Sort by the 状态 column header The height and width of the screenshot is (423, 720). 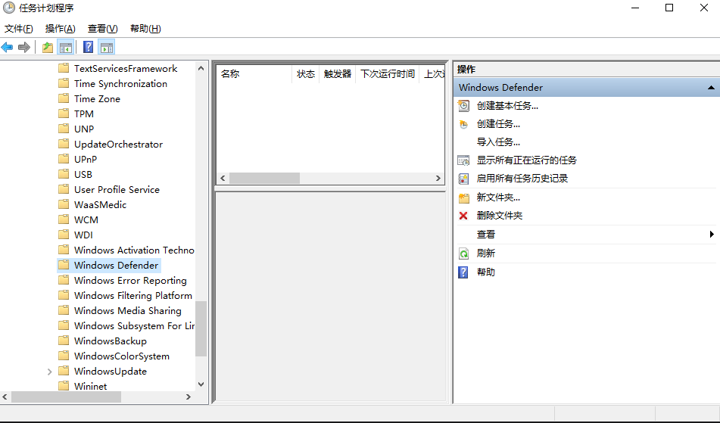[305, 74]
